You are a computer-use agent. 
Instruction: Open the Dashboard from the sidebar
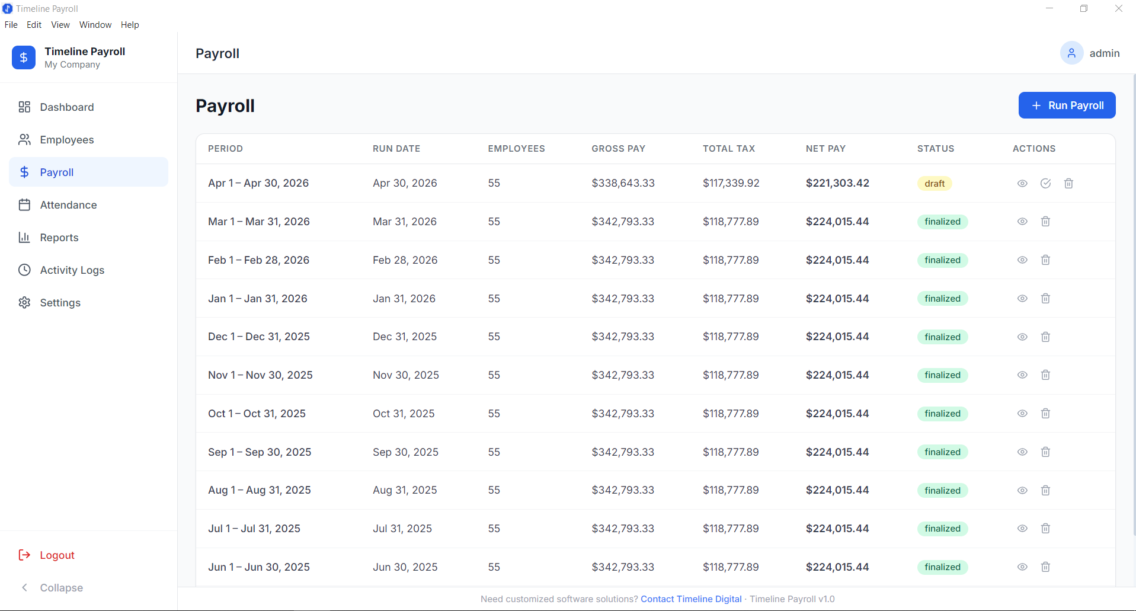pos(66,107)
